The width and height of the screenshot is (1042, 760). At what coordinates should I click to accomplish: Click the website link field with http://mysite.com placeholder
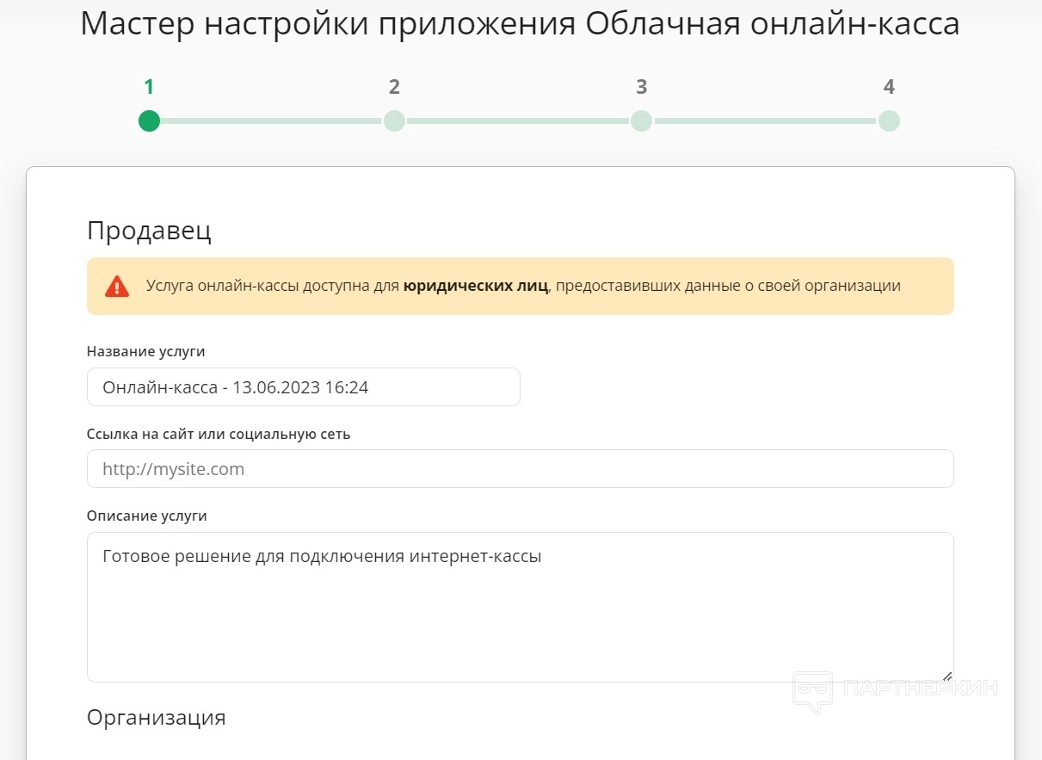tap(520, 469)
